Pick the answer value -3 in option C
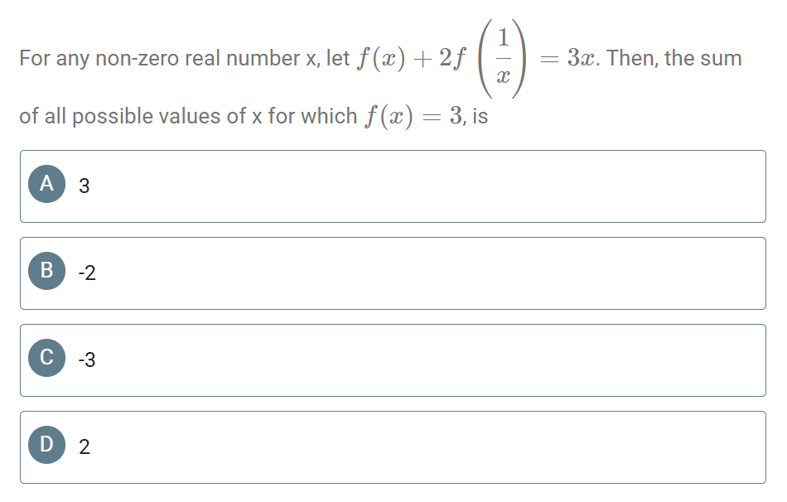 tap(87, 360)
